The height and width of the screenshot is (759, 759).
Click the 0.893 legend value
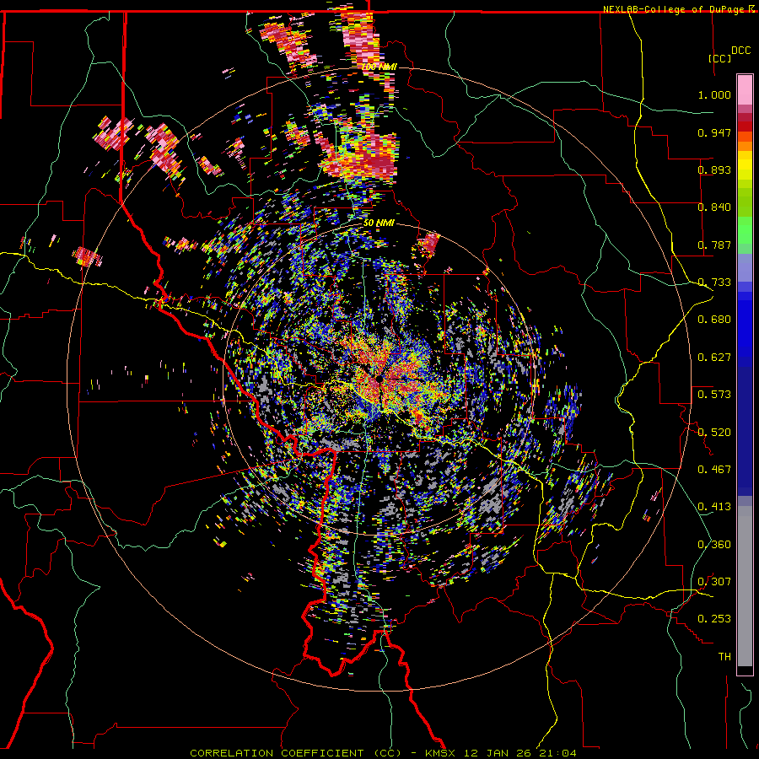pos(714,170)
